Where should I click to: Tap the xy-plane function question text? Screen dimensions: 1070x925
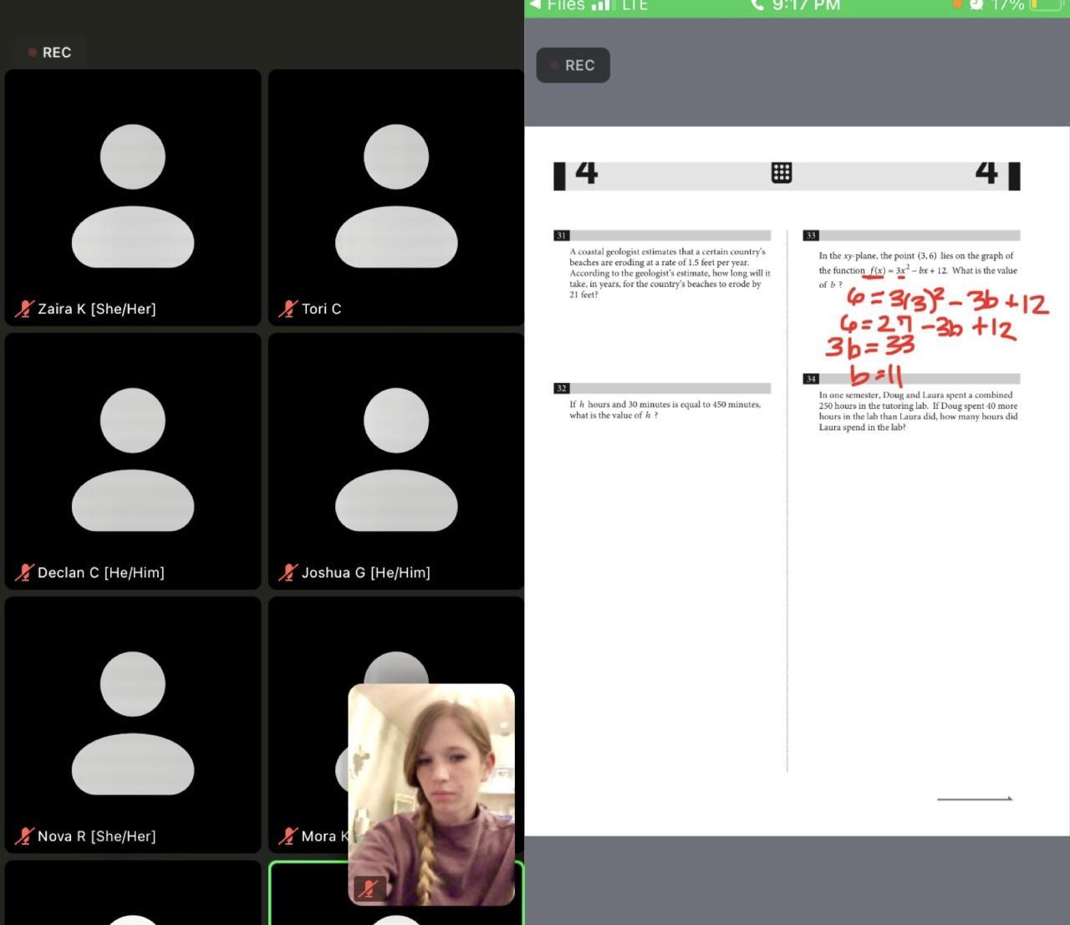[918, 269]
